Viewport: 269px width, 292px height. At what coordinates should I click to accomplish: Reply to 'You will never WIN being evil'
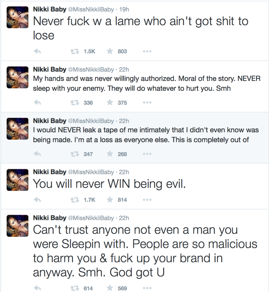tap(38, 200)
